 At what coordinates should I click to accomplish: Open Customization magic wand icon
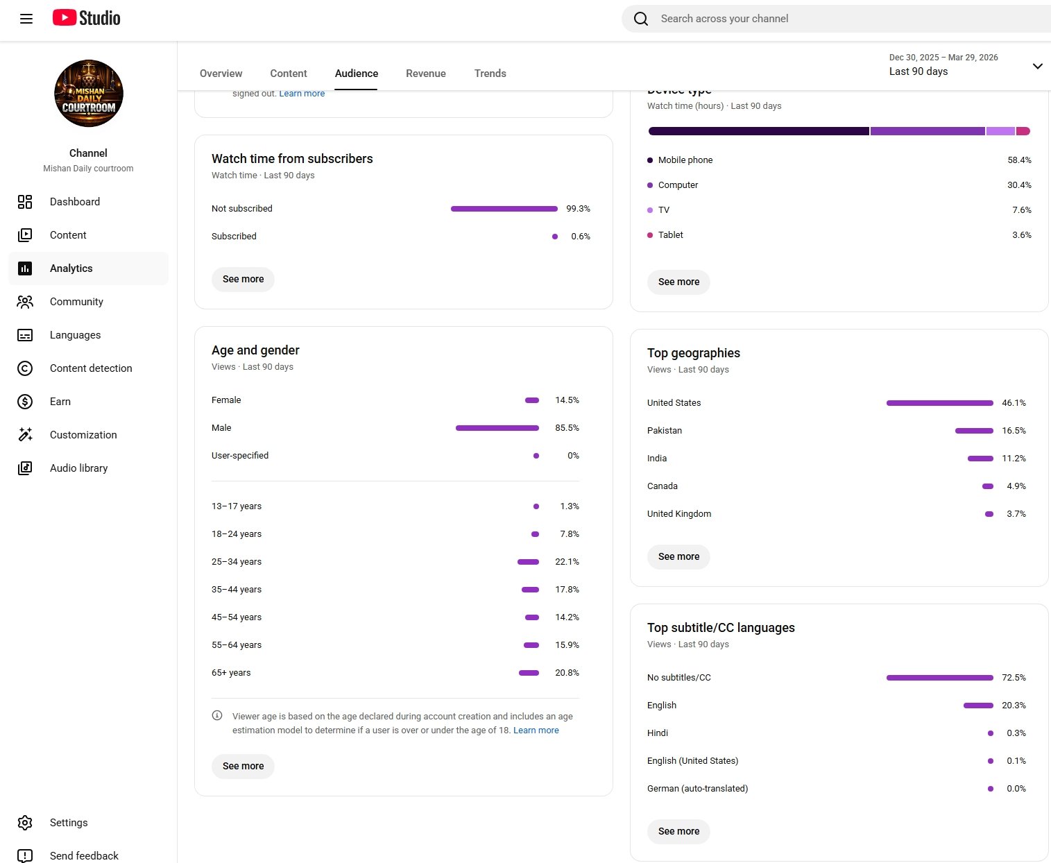click(25, 435)
